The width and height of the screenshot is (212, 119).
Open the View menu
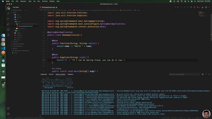pyautogui.click(x=30, y=1)
